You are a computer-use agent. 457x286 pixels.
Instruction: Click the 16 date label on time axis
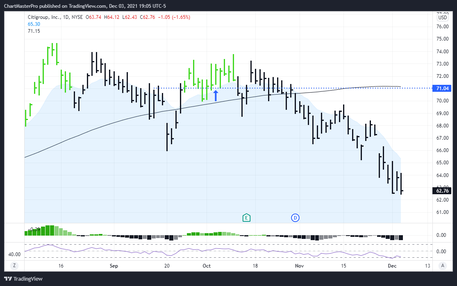(61, 266)
